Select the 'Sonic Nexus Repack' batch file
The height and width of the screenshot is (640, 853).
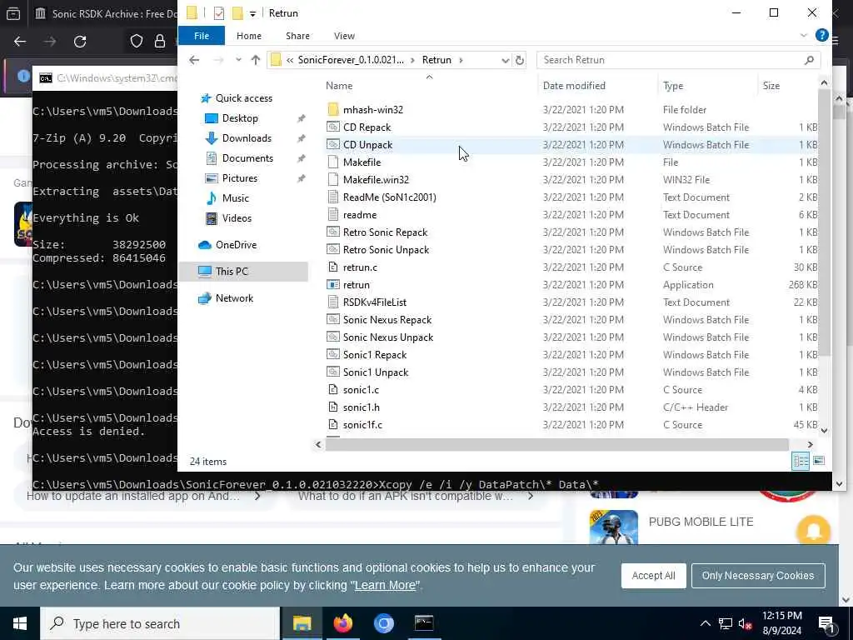[387, 319]
